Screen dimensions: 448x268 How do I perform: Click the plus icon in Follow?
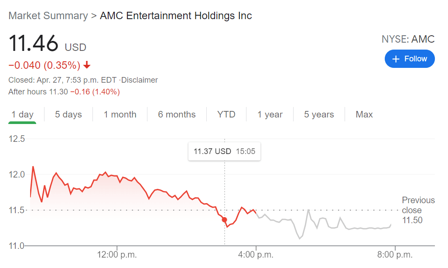pos(396,59)
